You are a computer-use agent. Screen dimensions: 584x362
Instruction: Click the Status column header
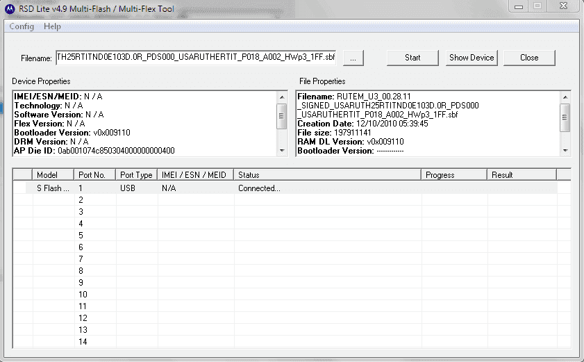(x=327, y=175)
